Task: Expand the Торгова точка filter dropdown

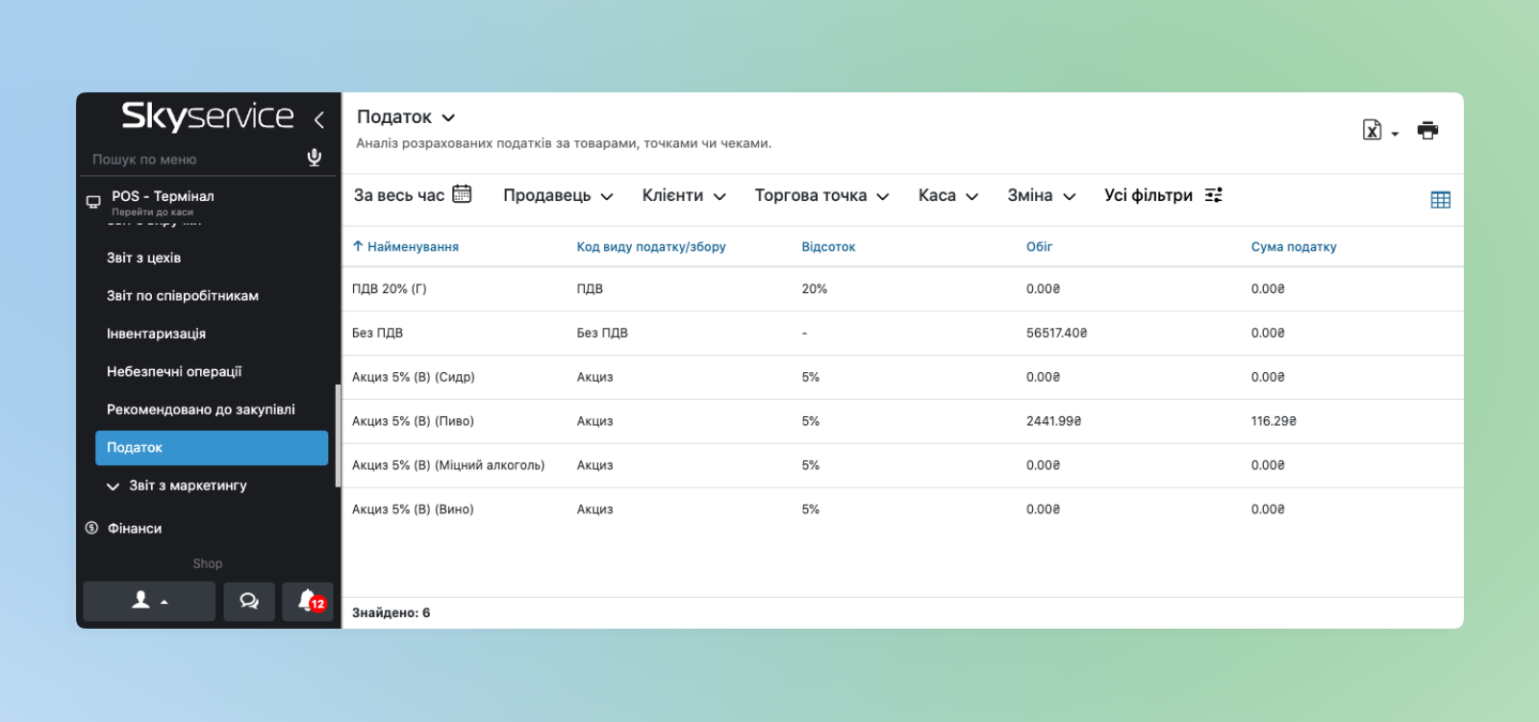Action: coord(821,196)
